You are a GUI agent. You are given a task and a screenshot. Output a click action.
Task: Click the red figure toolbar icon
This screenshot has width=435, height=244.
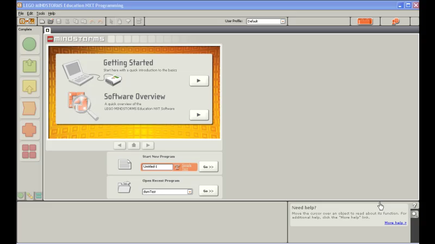tap(396, 21)
